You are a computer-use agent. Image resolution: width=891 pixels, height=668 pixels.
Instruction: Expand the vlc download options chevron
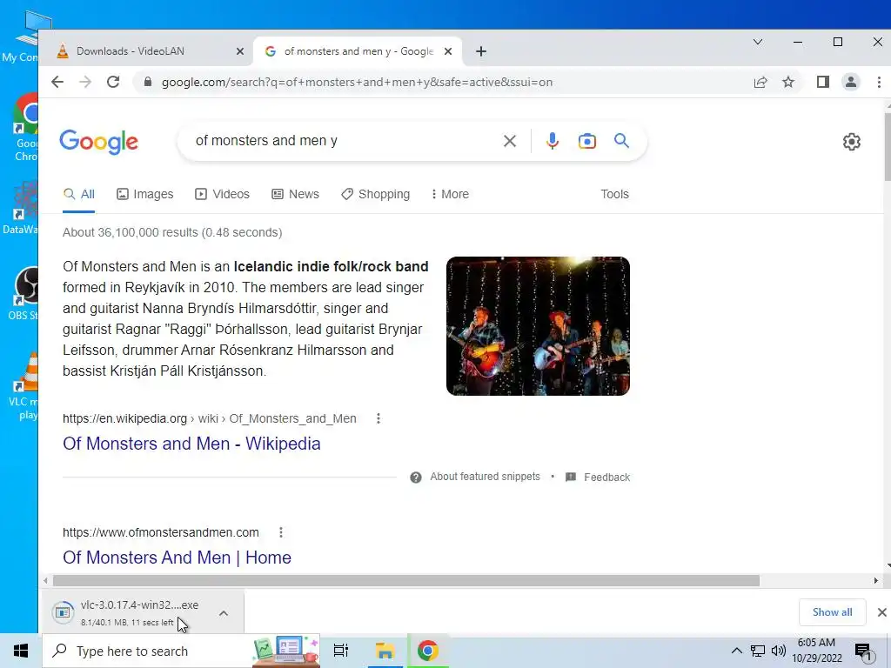click(x=224, y=613)
